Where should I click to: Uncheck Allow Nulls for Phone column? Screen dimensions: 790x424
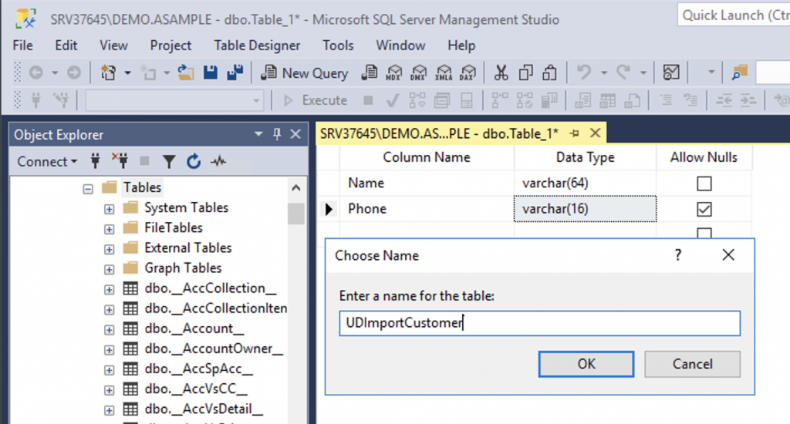pyautogui.click(x=704, y=209)
